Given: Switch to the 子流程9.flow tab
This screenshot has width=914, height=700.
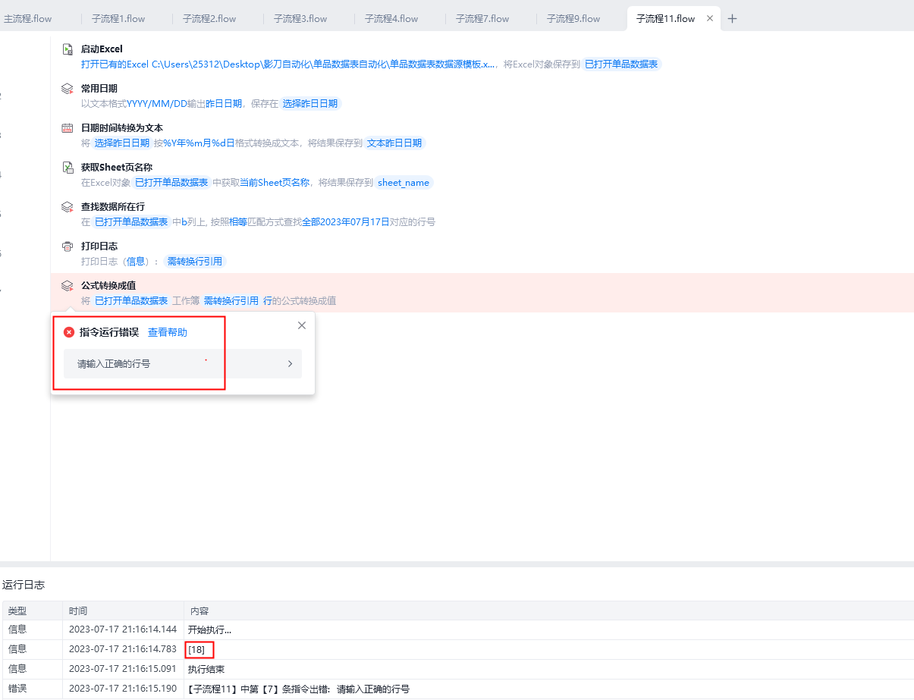Looking at the screenshot, I should pos(573,19).
